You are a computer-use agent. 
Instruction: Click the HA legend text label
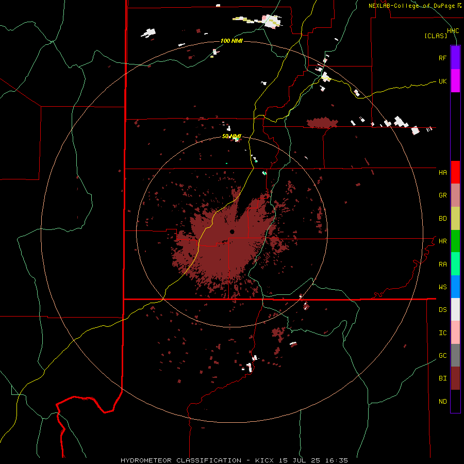click(442, 172)
